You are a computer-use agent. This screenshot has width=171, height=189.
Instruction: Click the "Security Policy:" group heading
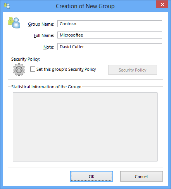pyautogui.click(x=26, y=59)
